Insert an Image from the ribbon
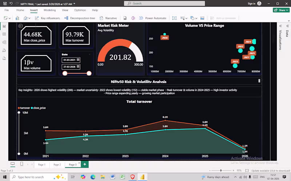The height and width of the screenshot is (181, 291). pyautogui.click(x=202, y=18)
